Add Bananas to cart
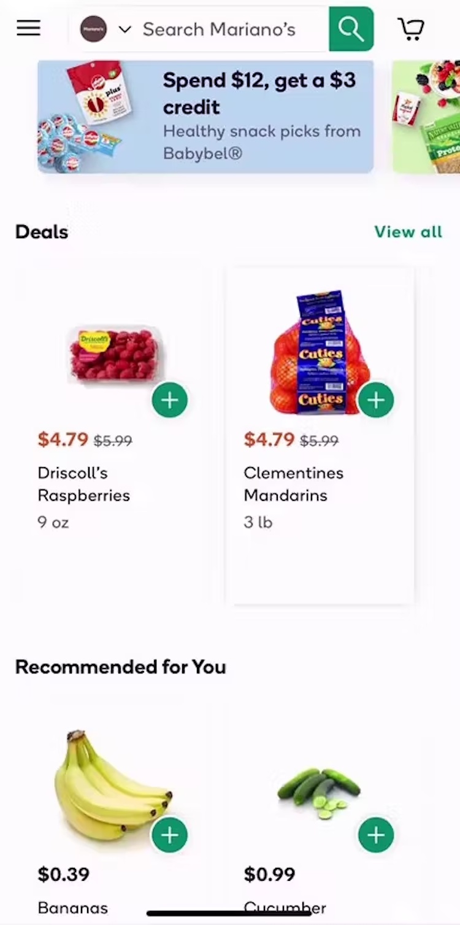The width and height of the screenshot is (460, 925). 170,835
